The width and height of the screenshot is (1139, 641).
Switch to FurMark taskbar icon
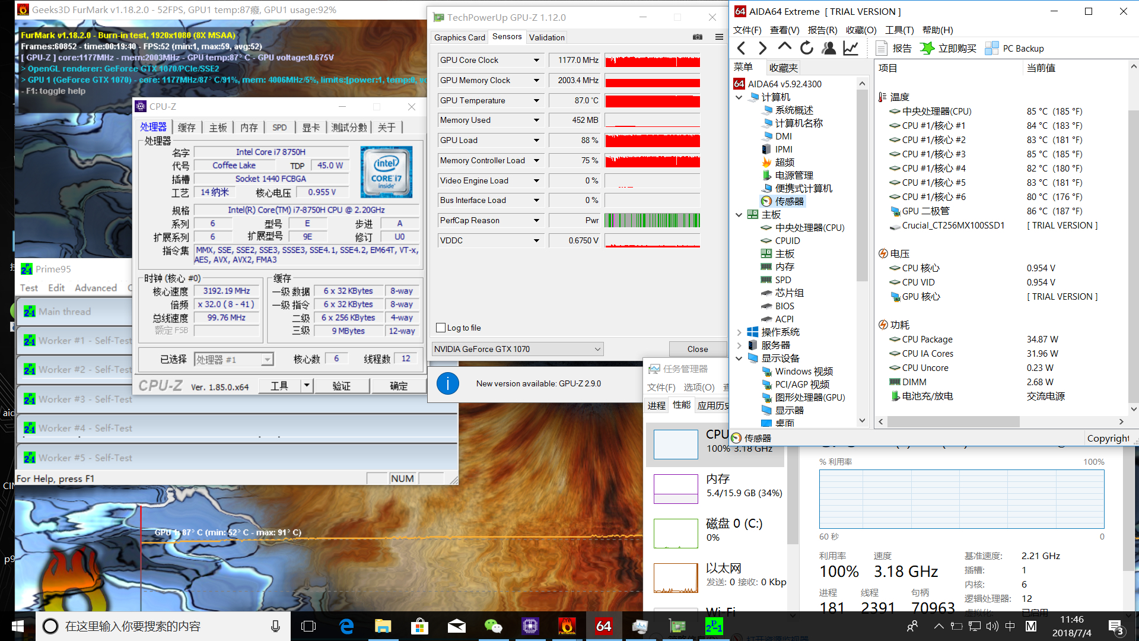pyautogui.click(x=567, y=626)
